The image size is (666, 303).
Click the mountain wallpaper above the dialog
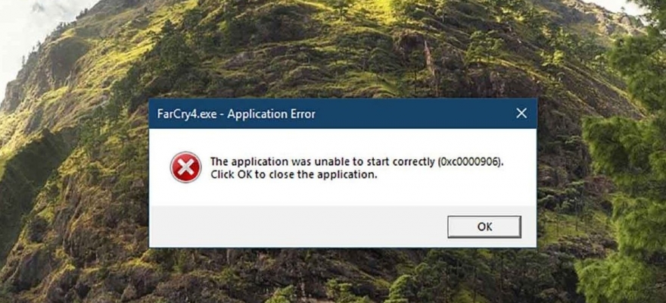coord(340,49)
